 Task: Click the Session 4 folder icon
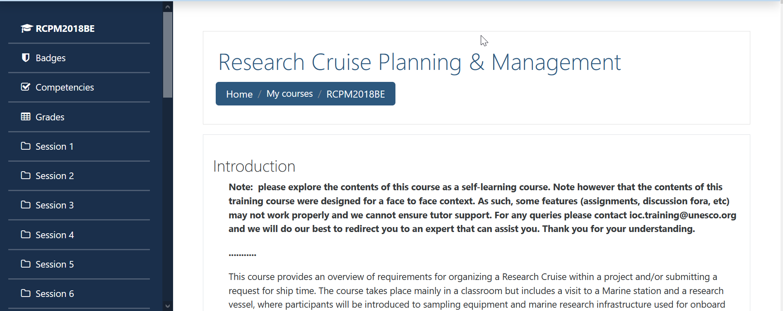click(x=26, y=234)
